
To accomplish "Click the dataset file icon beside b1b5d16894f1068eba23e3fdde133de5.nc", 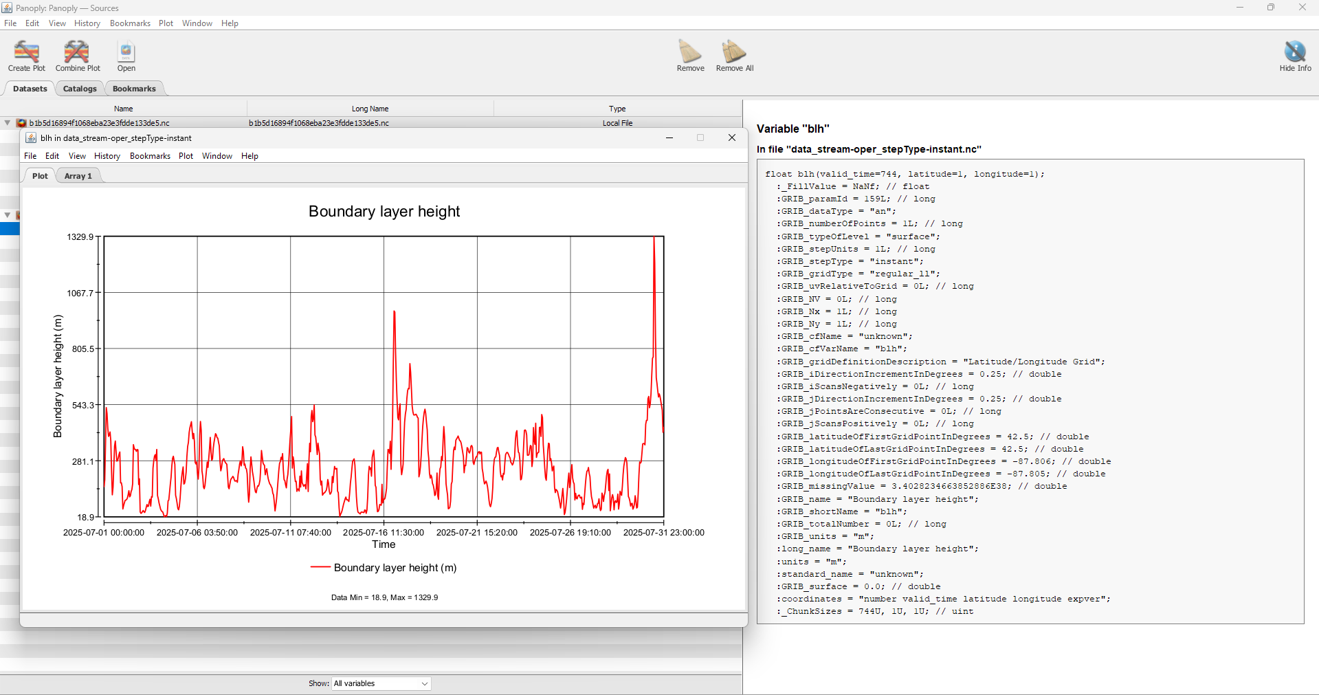I will pos(21,123).
